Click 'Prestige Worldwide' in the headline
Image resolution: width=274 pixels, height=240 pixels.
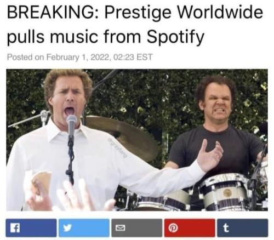tap(184, 14)
